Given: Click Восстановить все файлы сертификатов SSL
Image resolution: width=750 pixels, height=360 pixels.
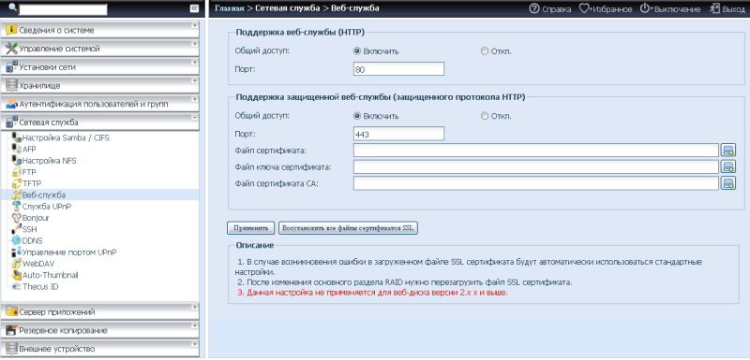Looking at the screenshot, I should click(x=348, y=228).
